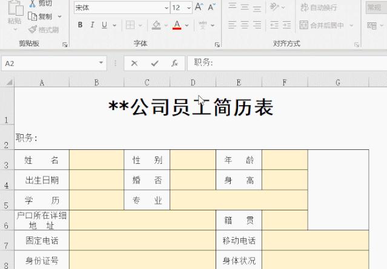This screenshot has height=269, width=387.
Task: Open Alignment group dialog launcher
Action: [x=357, y=45]
